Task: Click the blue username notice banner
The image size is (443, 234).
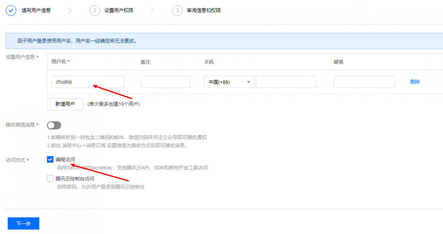Action: pos(224,41)
